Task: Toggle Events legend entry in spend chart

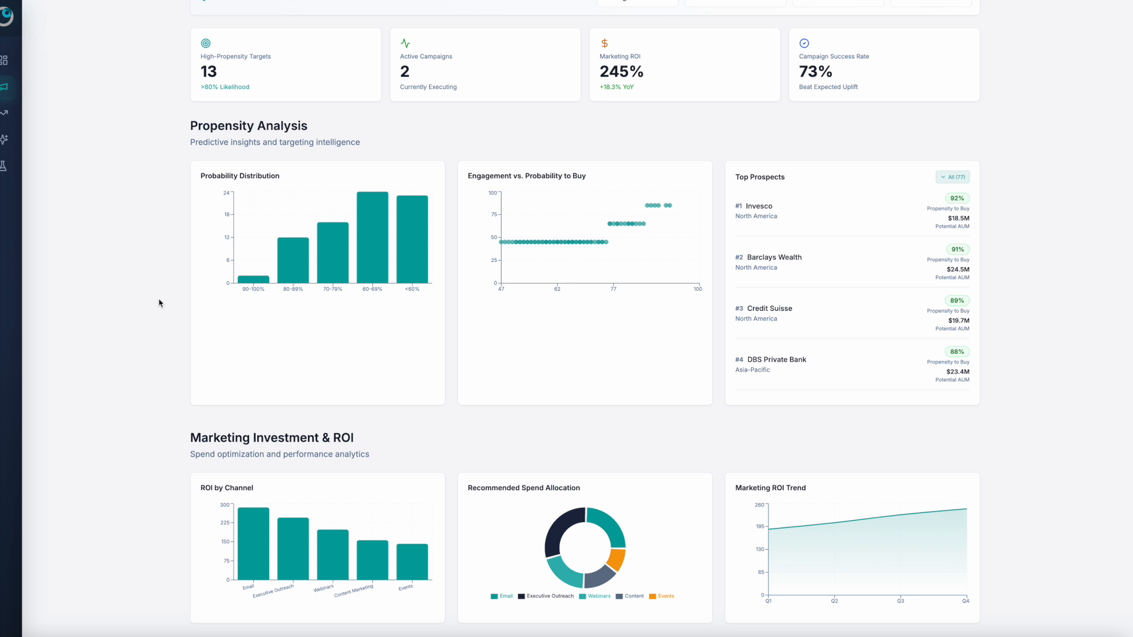Action: 662,596
